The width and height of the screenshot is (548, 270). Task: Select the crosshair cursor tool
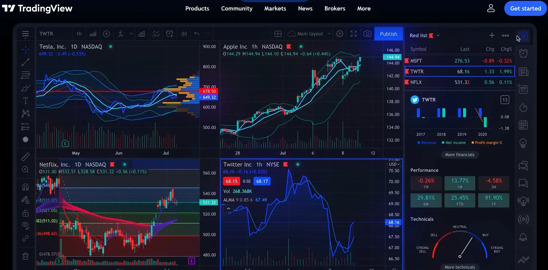pyautogui.click(x=25, y=49)
